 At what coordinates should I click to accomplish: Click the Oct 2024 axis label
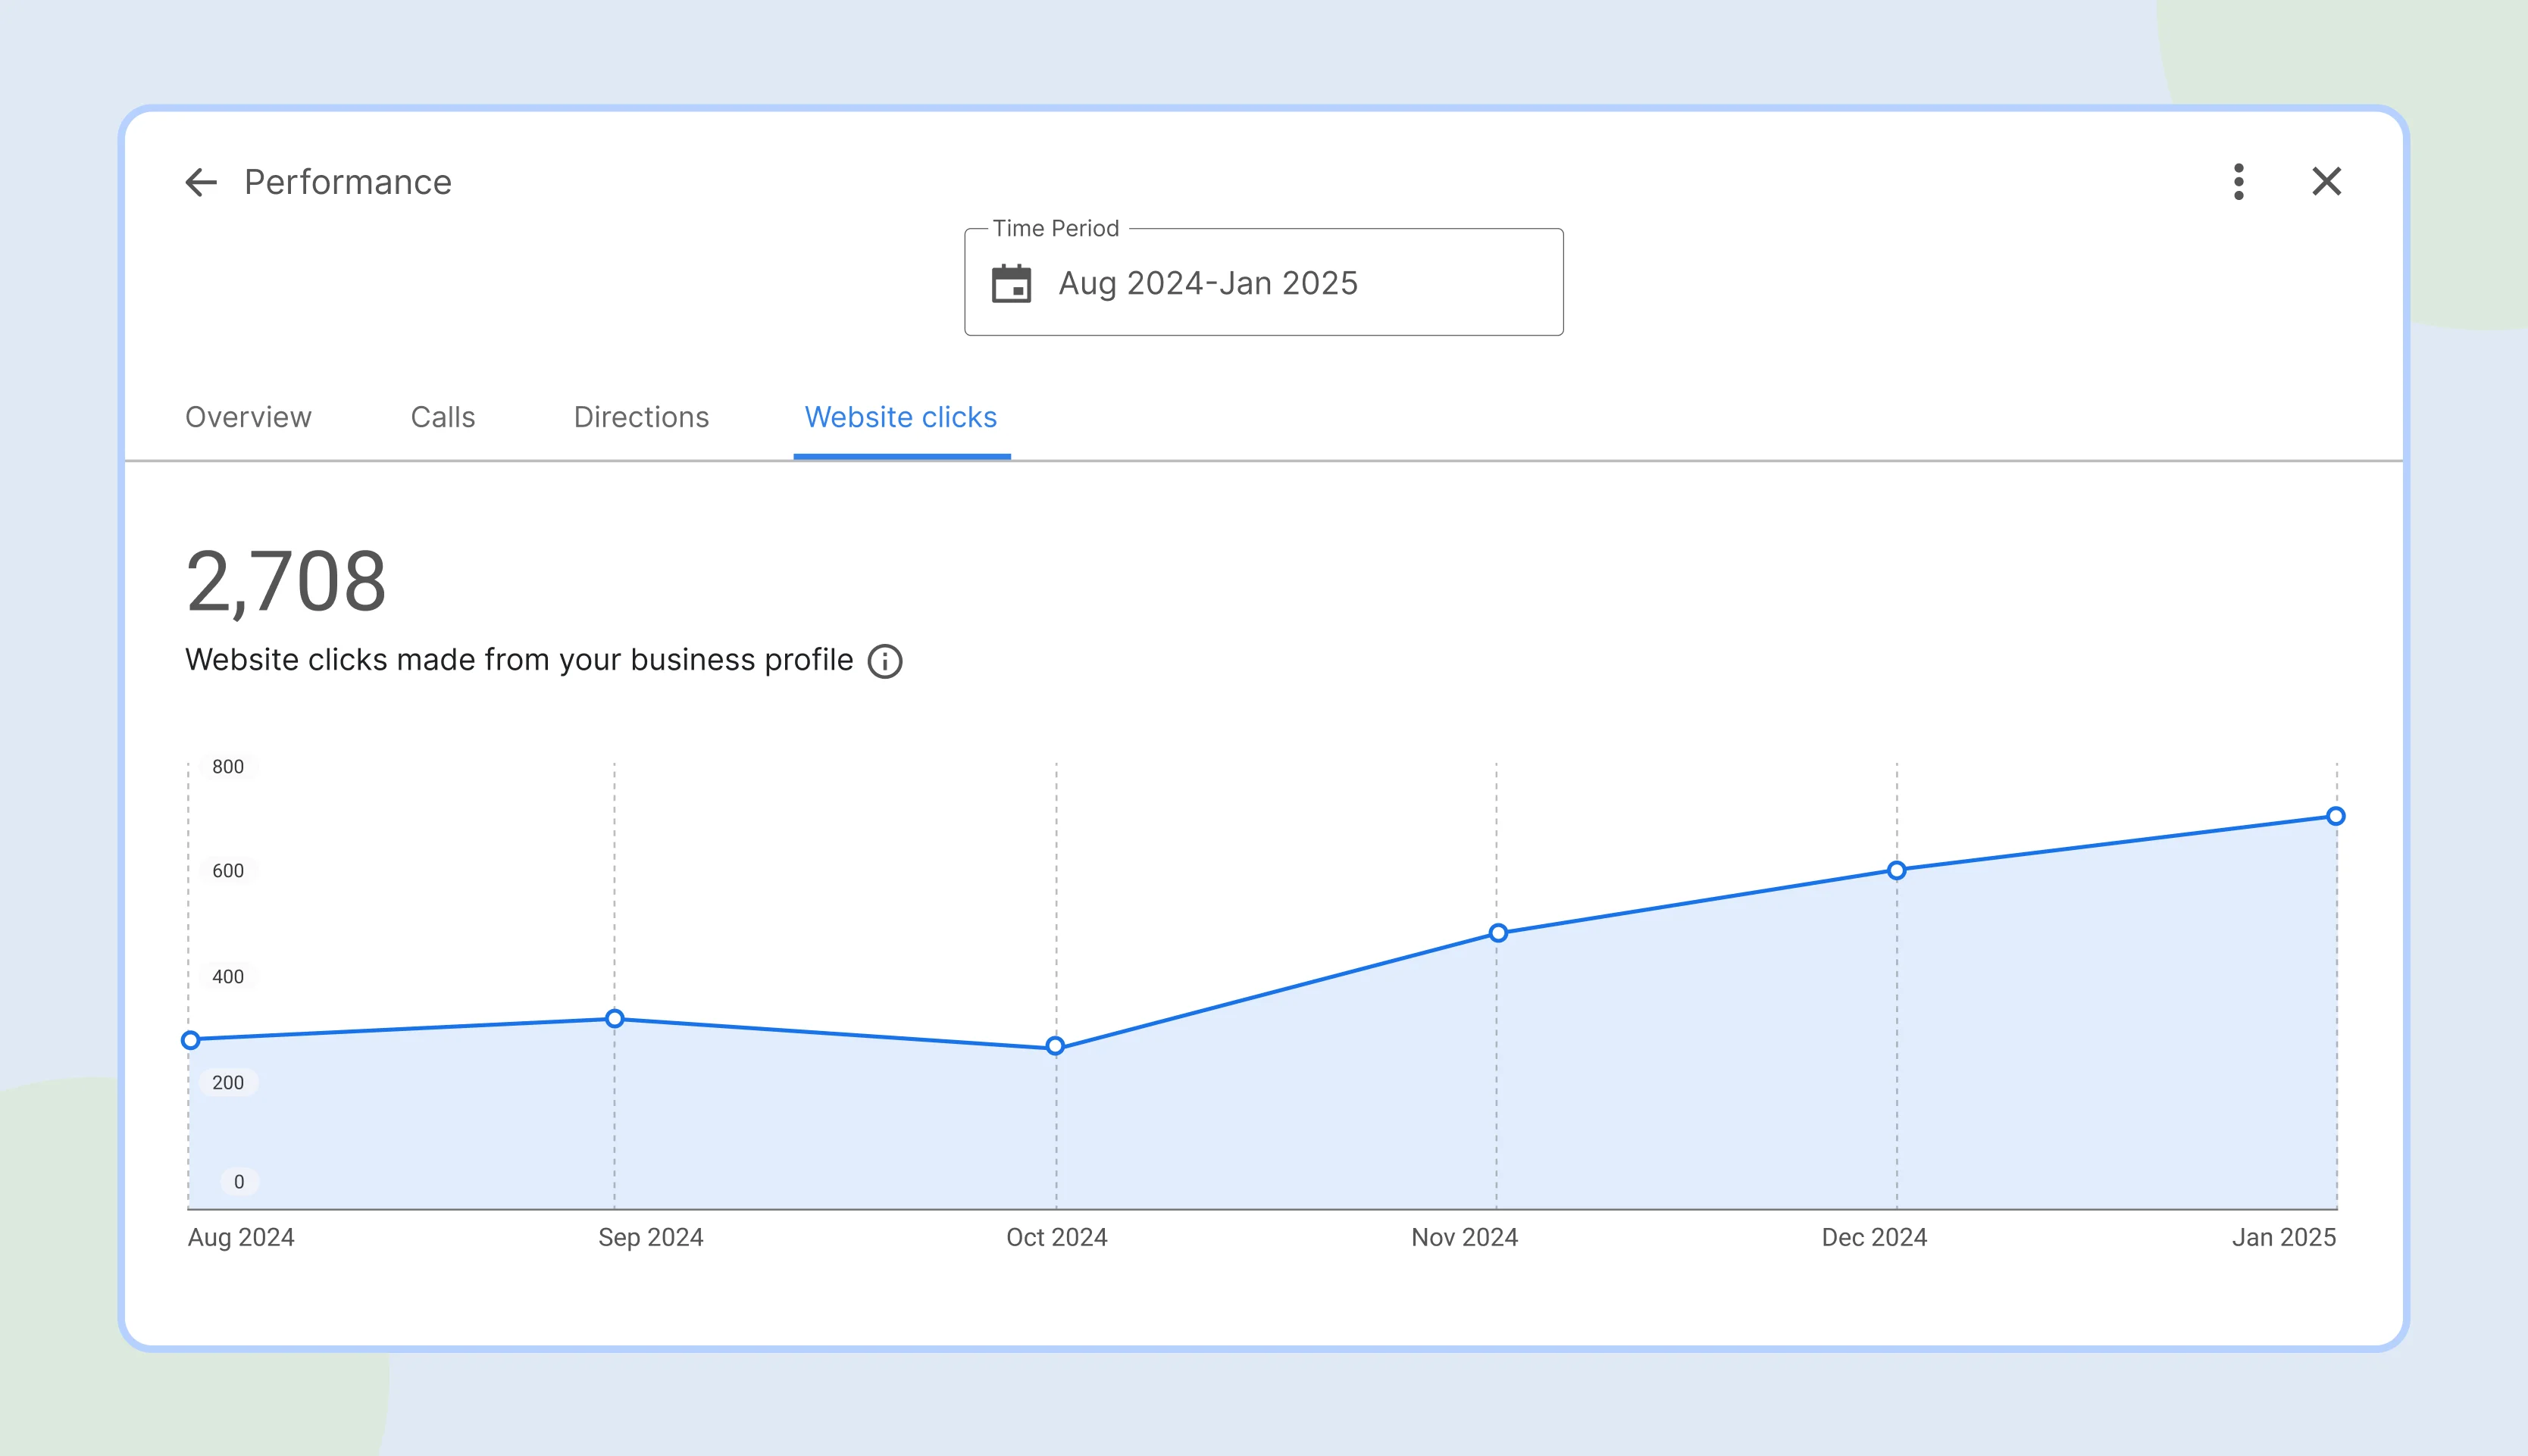coord(1057,1237)
